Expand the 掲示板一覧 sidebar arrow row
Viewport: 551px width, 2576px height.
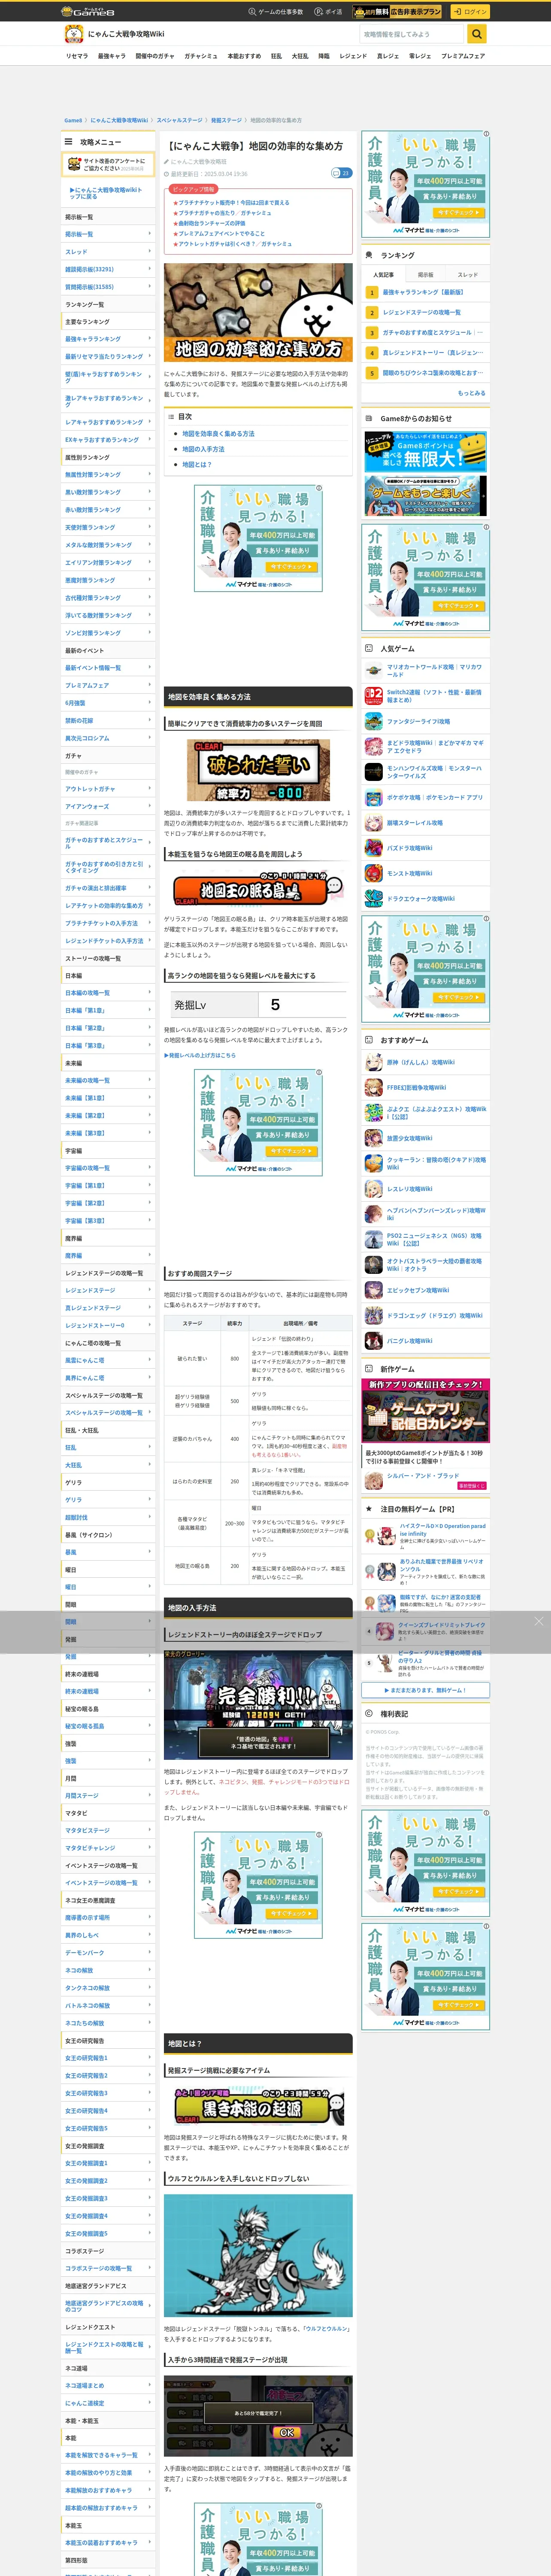pyautogui.click(x=108, y=234)
